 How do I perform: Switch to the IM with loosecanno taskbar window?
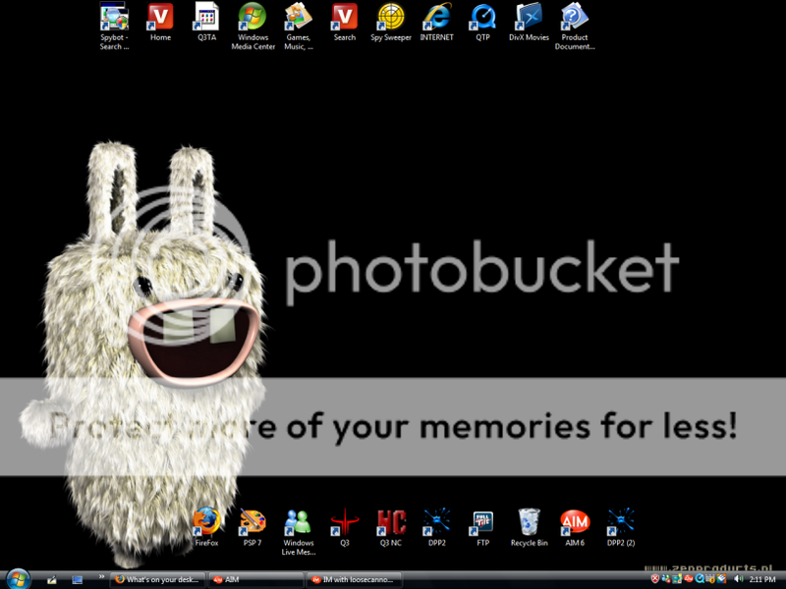pyautogui.click(x=352, y=579)
